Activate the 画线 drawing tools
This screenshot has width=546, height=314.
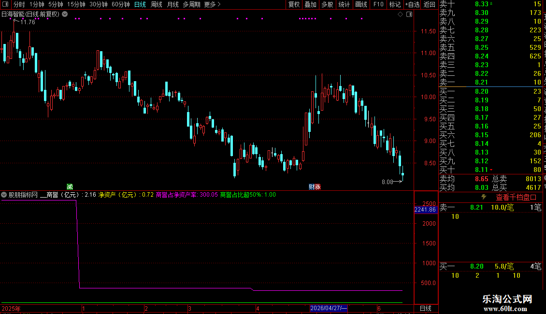click(361, 4)
